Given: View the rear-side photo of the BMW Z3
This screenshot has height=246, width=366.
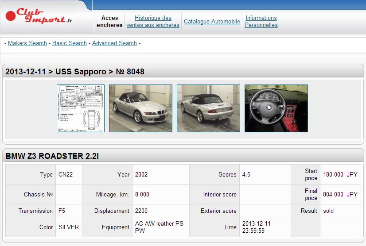Looking at the screenshot, I should (x=208, y=108).
